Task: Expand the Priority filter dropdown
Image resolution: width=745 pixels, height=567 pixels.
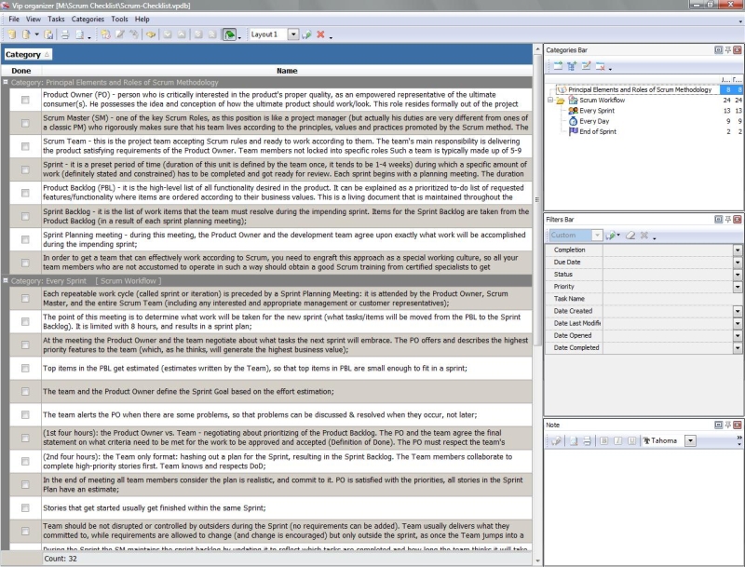Action: 737,287
